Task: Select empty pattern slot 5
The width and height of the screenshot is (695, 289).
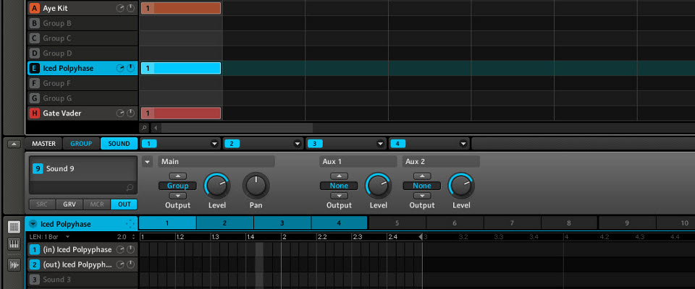Action: 397,223
